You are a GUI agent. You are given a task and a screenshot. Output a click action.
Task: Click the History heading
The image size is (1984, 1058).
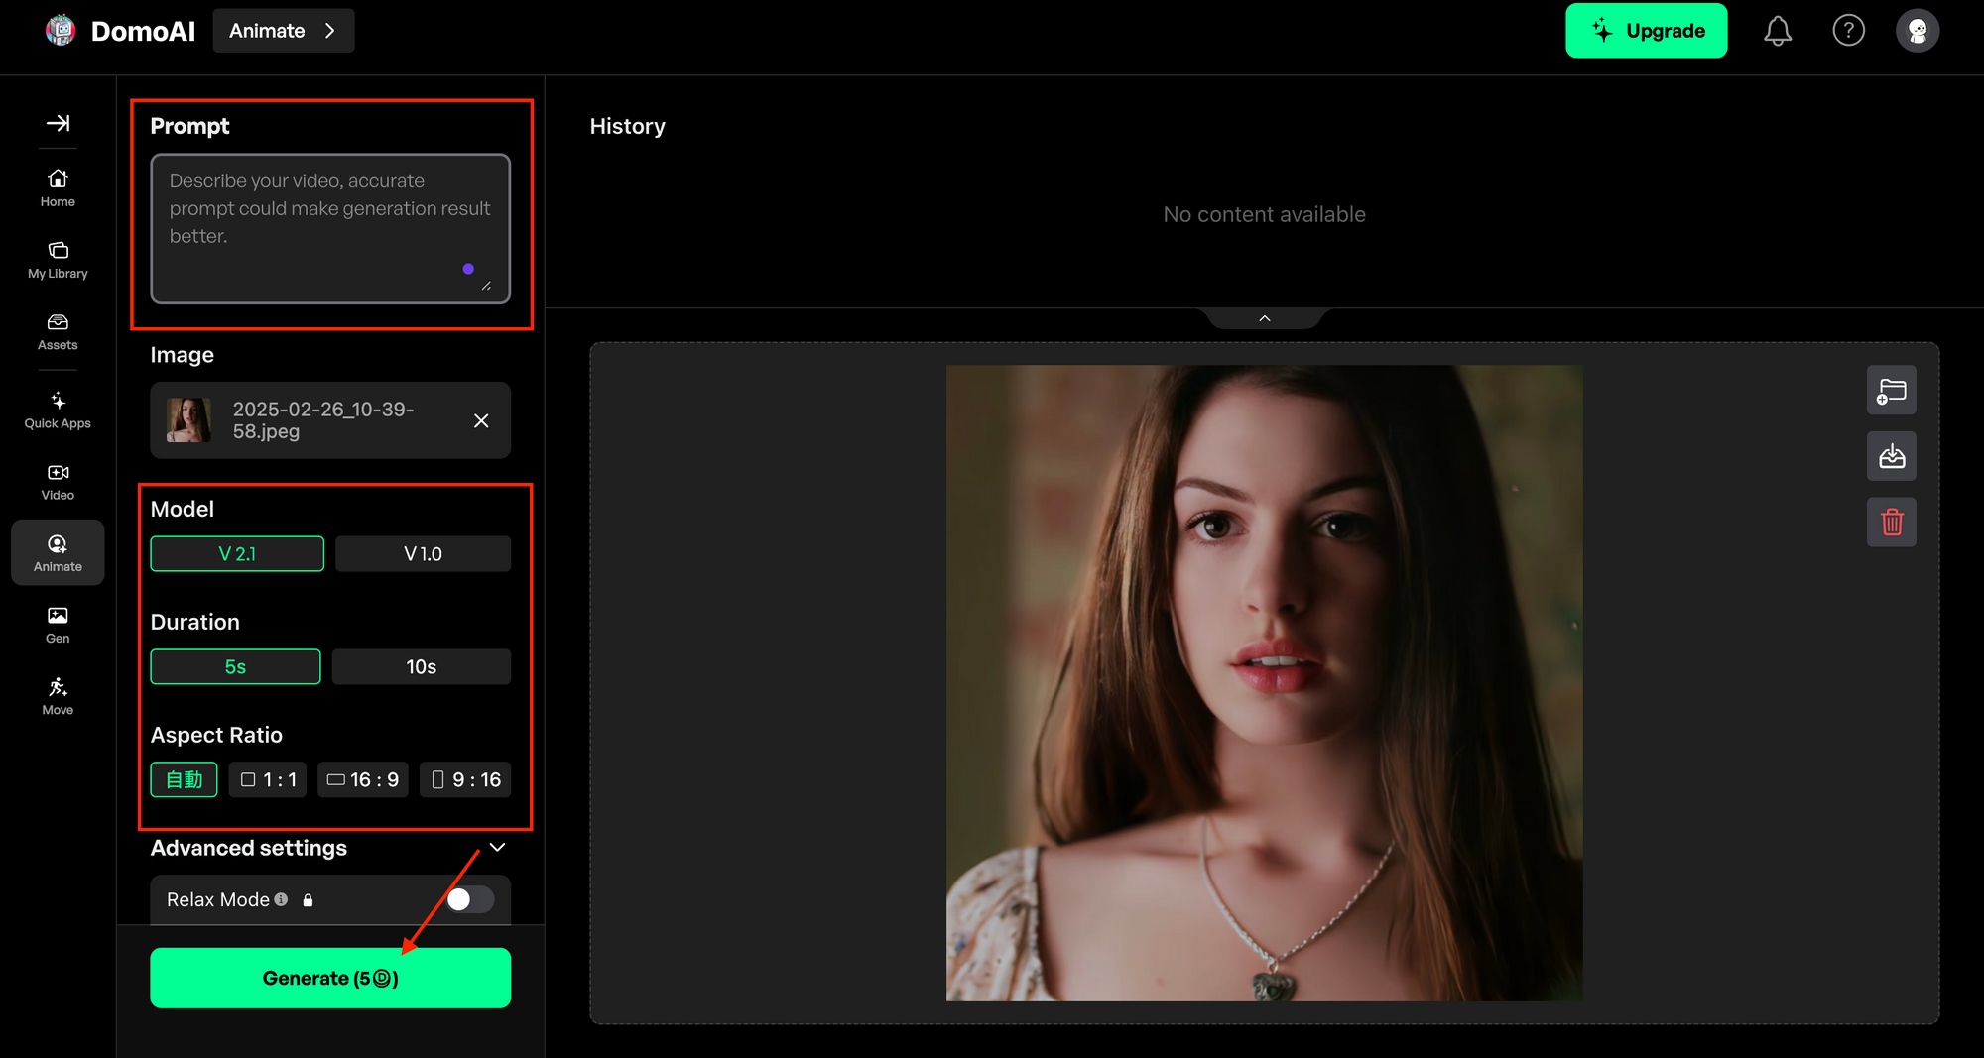click(x=627, y=126)
